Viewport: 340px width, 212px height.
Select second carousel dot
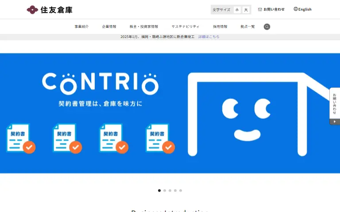click(165, 191)
